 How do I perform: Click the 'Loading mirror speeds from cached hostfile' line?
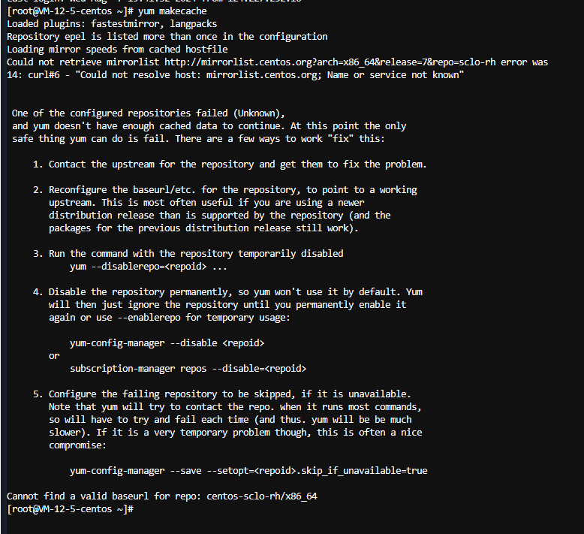[117, 50]
